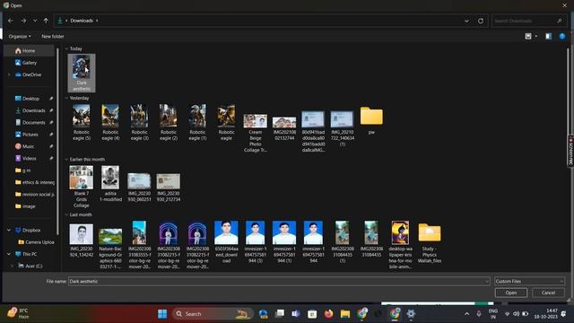The image size is (574, 323).
Task: Launch Firefox from the taskbar
Action: pos(329,314)
